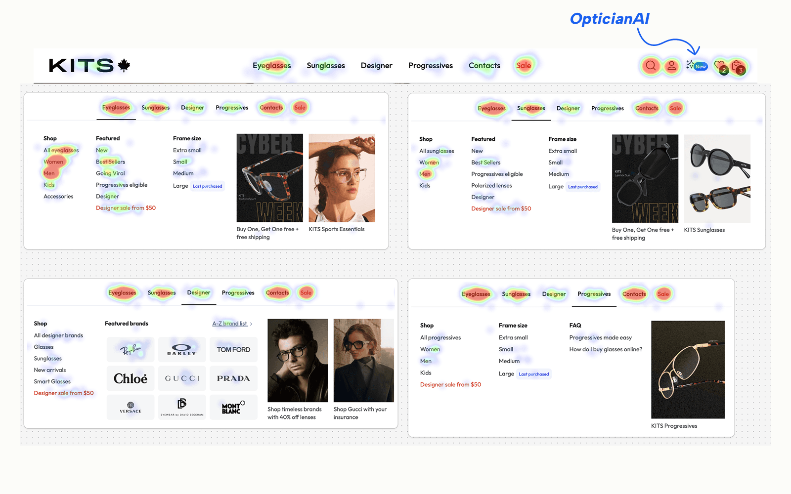Screen dimensions: 791x494
Task: Click Designer sale from $50 under Smart Glasses
Action: click(64, 393)
